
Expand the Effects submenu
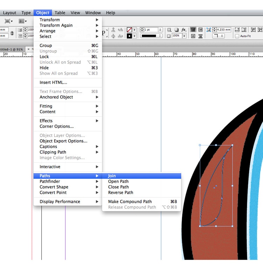click(68, 121)
